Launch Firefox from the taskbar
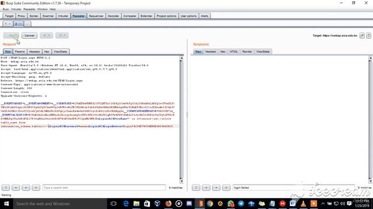Image resolution: width=373 pixels, height=209 pixels. [168, 204]
